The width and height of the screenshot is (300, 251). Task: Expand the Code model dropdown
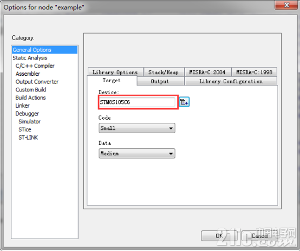click(137, 128)
